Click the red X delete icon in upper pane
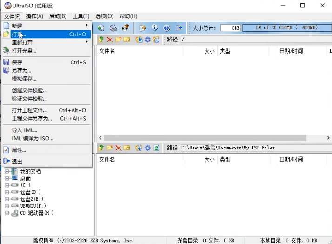 [110, 40]
